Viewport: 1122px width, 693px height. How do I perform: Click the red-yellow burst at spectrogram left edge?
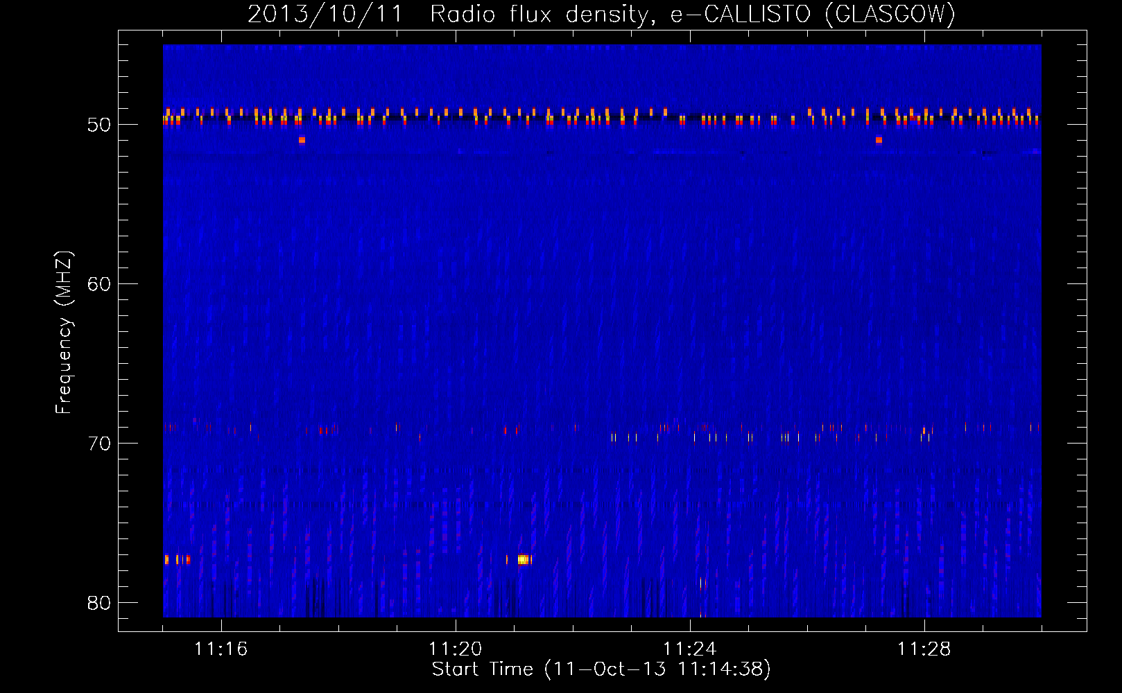pos(176,559)
